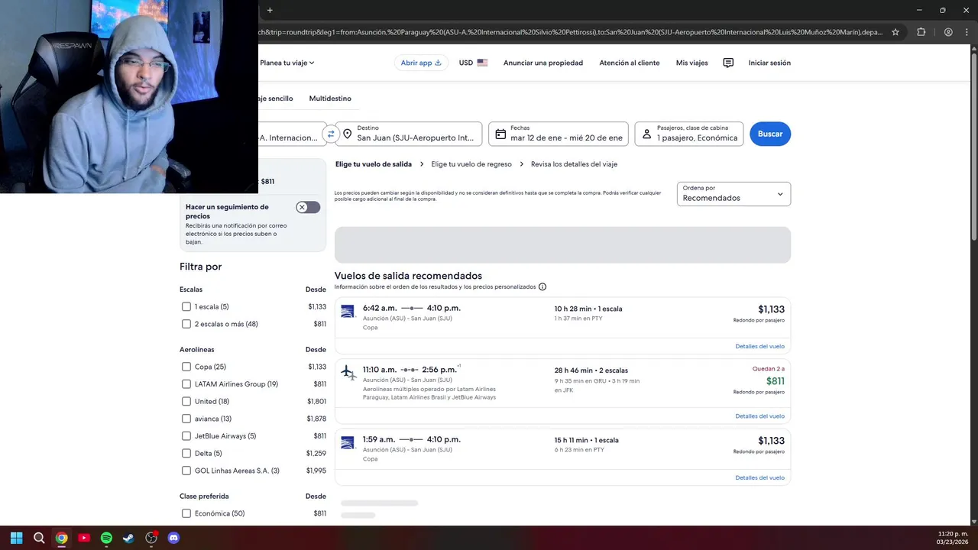This screenshot has height=550, width=978.
Task: Filter by JetBlue Airways (5)
Action: pyautogui.click(x=186, y=436)
